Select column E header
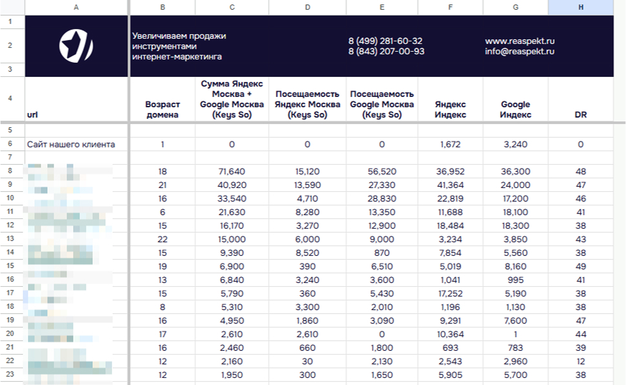 381,7
